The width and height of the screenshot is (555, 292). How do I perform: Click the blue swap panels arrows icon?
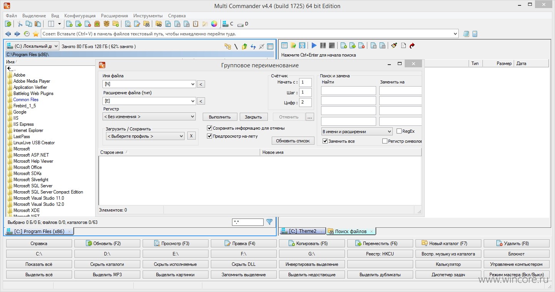[x=253, y=47]
